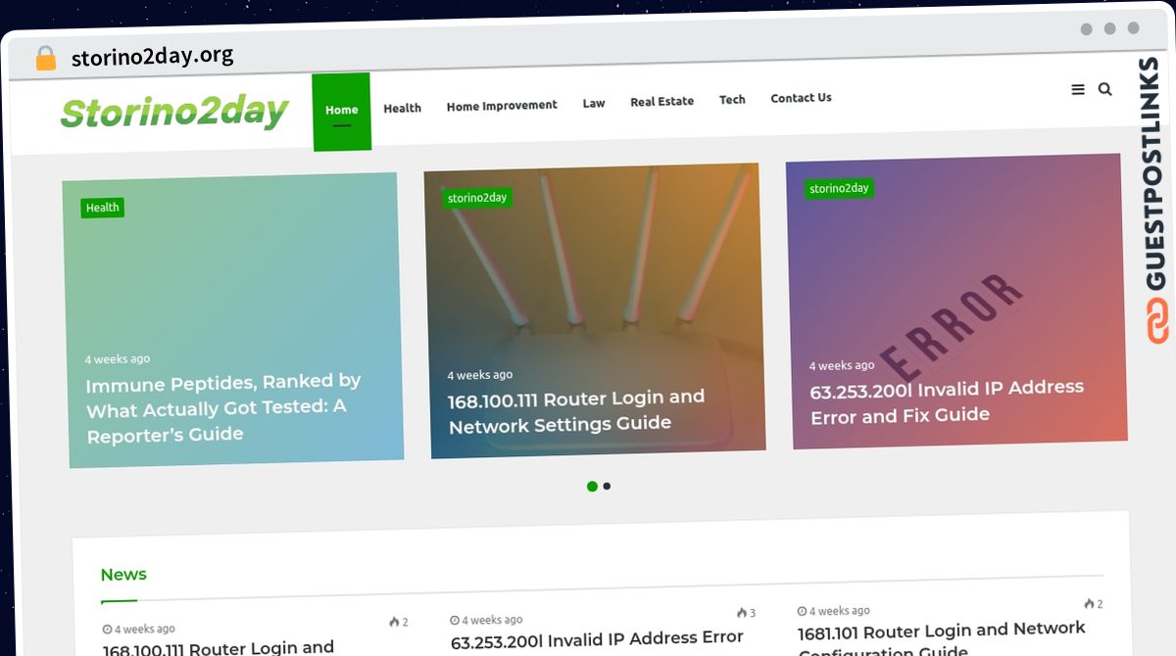Open the Health menu item
This screenshot has width=1176, height=656.
click(x=402, y=108)
